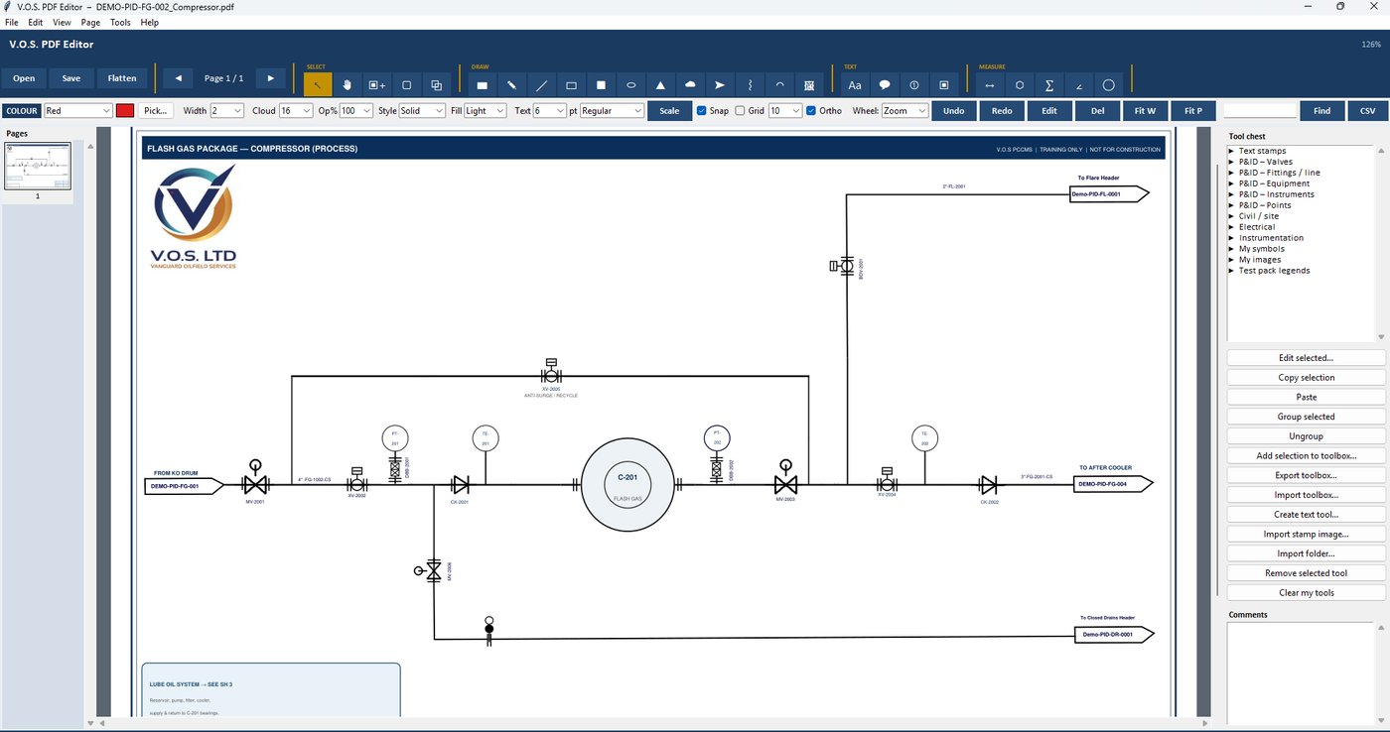Select the ellipse draw tool
The height and width of the screenshot is (732, 1390).
pyautogui.click(x=631, y=85)
